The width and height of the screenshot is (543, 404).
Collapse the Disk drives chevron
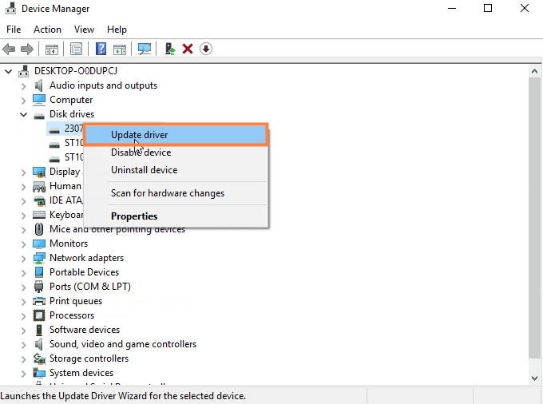point(23,115)
